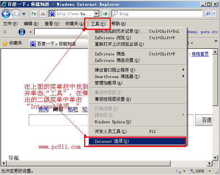Click the horizontal scrollbar track
Screen dimensions: 220x175
point(189,164)
